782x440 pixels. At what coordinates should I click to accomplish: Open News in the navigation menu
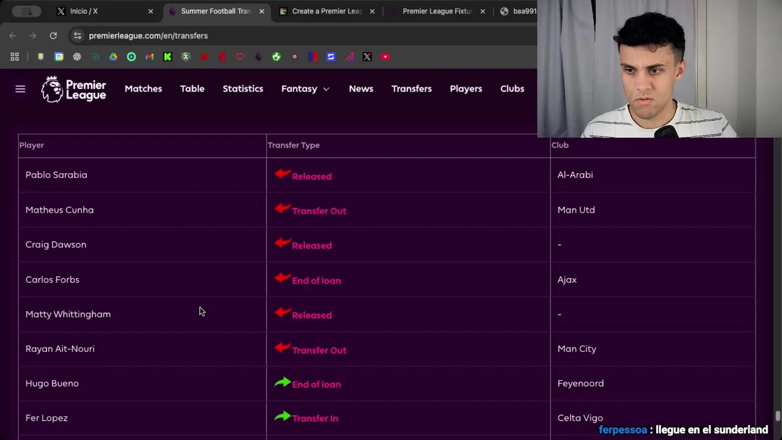pos(360,89)
